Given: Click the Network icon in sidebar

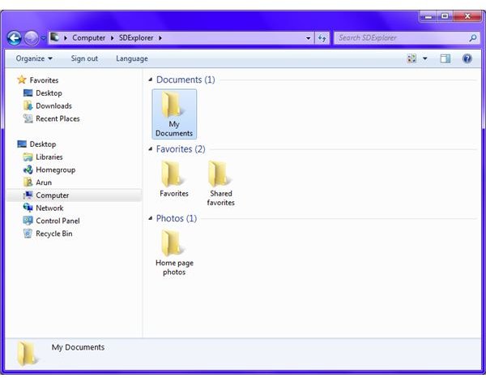Looking at the screenshot, I should click(28, 208).
